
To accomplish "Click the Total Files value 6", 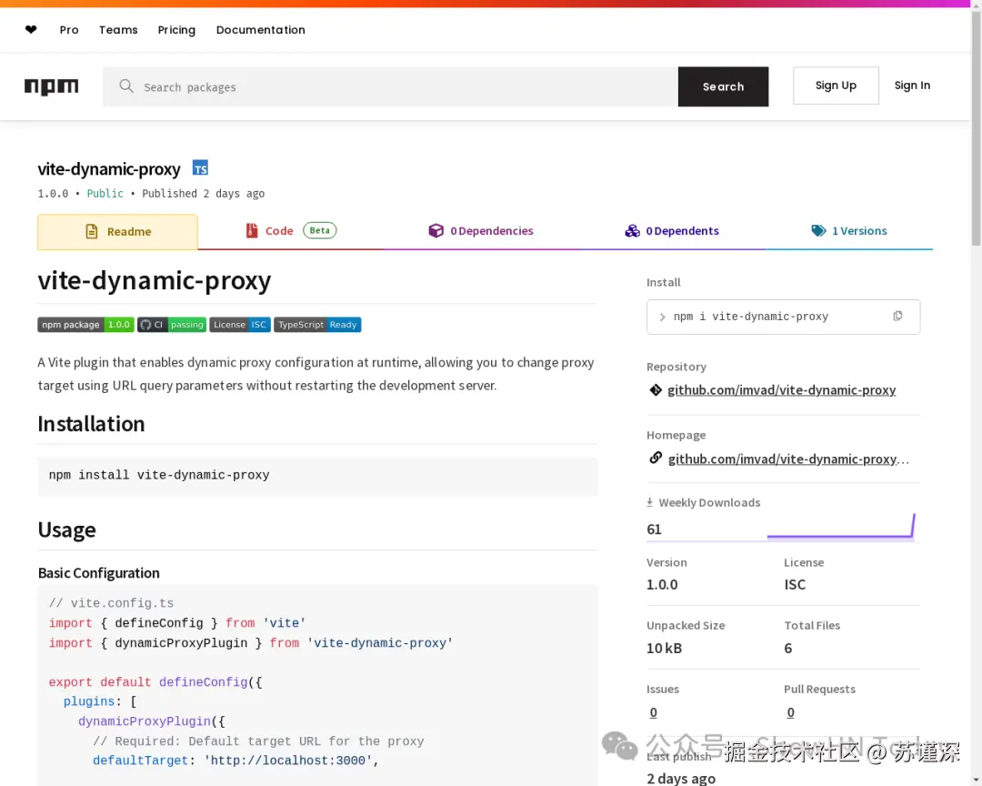I will [787, 648].
